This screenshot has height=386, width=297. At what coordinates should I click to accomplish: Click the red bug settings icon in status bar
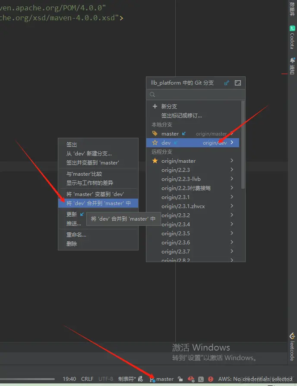[191, 379]
